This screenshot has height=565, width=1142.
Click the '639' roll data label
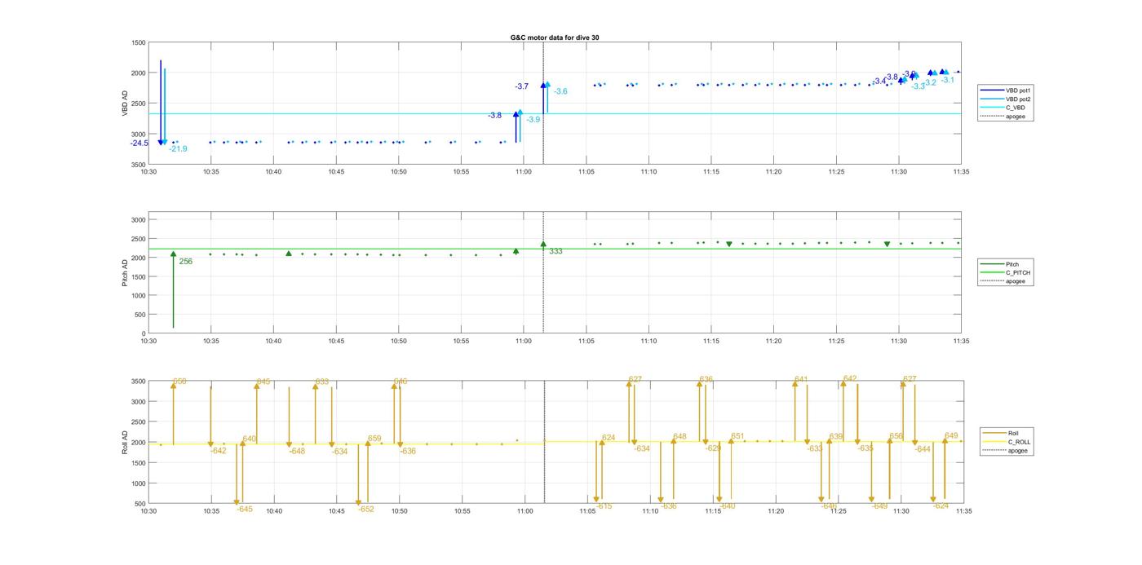835,437
